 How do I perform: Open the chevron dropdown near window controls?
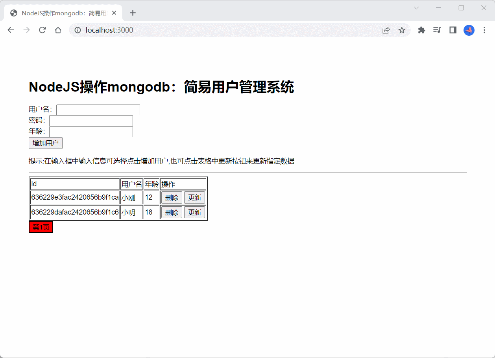pyautogui.click(x=416, y=7)
